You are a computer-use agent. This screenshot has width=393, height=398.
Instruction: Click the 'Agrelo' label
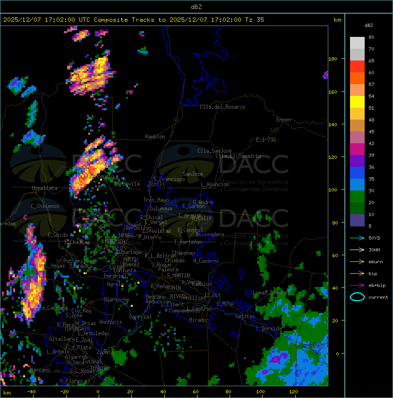pos(115,284)
